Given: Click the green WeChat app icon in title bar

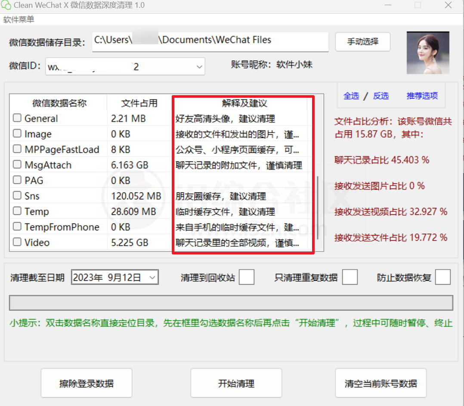Looking at the screenshot, I should coord(6,5).
